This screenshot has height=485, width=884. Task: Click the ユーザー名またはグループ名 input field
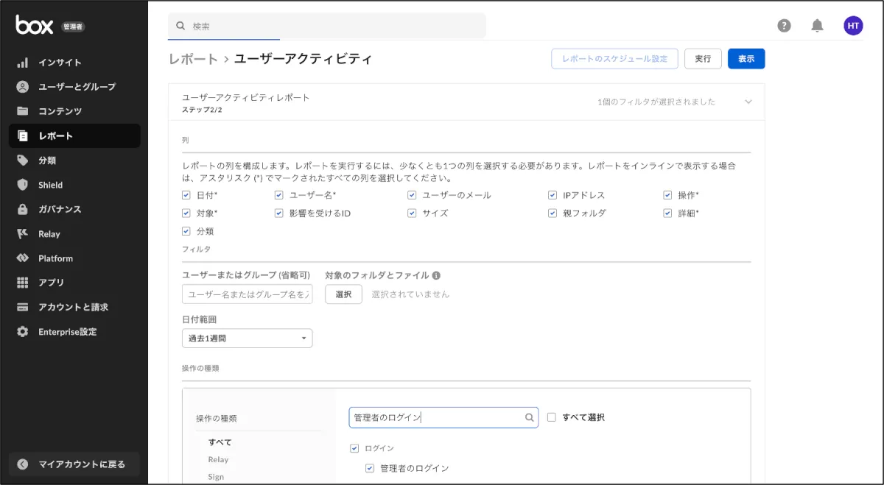click(247, 294)
